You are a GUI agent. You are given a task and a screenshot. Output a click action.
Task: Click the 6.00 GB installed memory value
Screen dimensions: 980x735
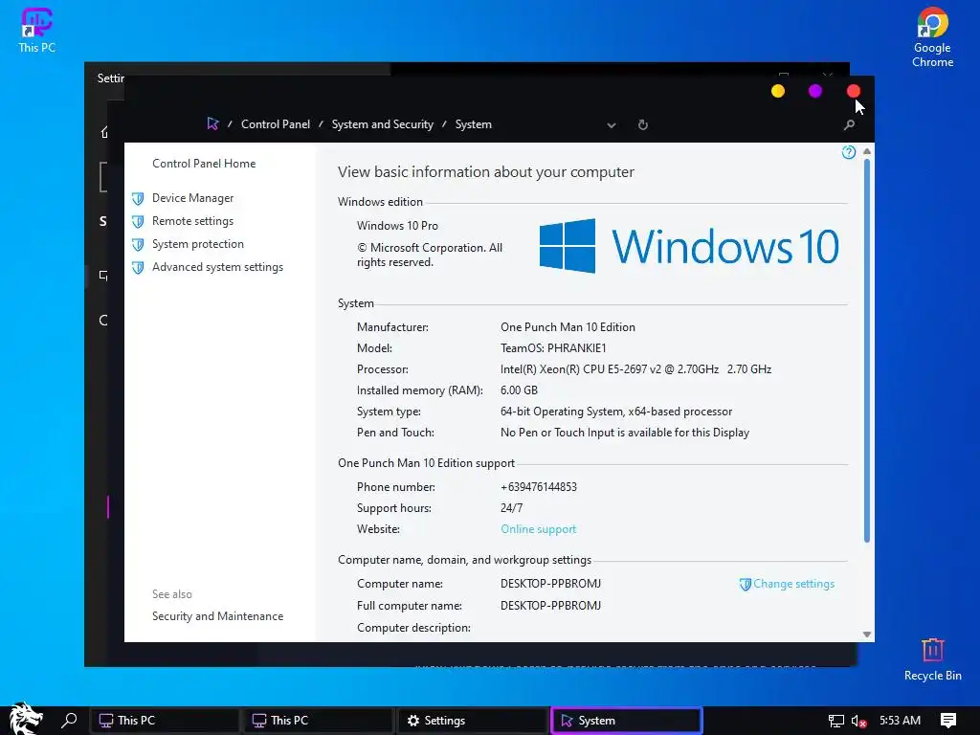tap(519, 390)
